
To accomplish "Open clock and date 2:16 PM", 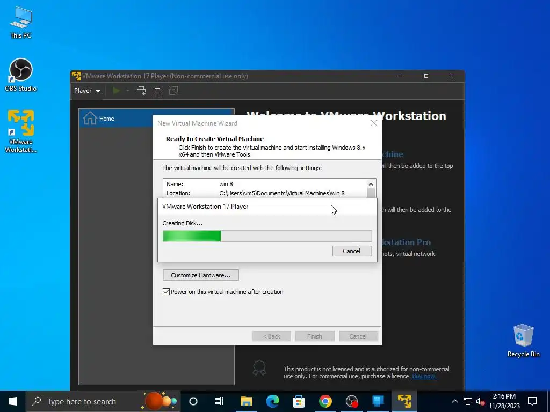I will (x=504, y=401).
